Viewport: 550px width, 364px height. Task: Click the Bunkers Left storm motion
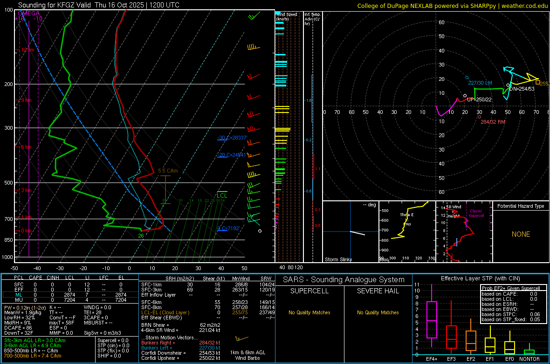(181, 348)
